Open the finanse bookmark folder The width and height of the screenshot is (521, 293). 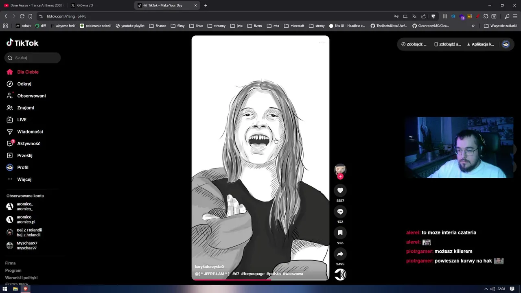coord(158,26)
